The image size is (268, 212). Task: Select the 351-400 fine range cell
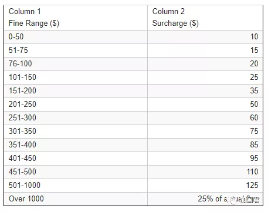click(76, 145)
